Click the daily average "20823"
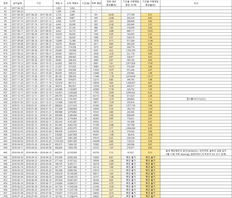Screen dimensions: 232x198 [96, 196]
